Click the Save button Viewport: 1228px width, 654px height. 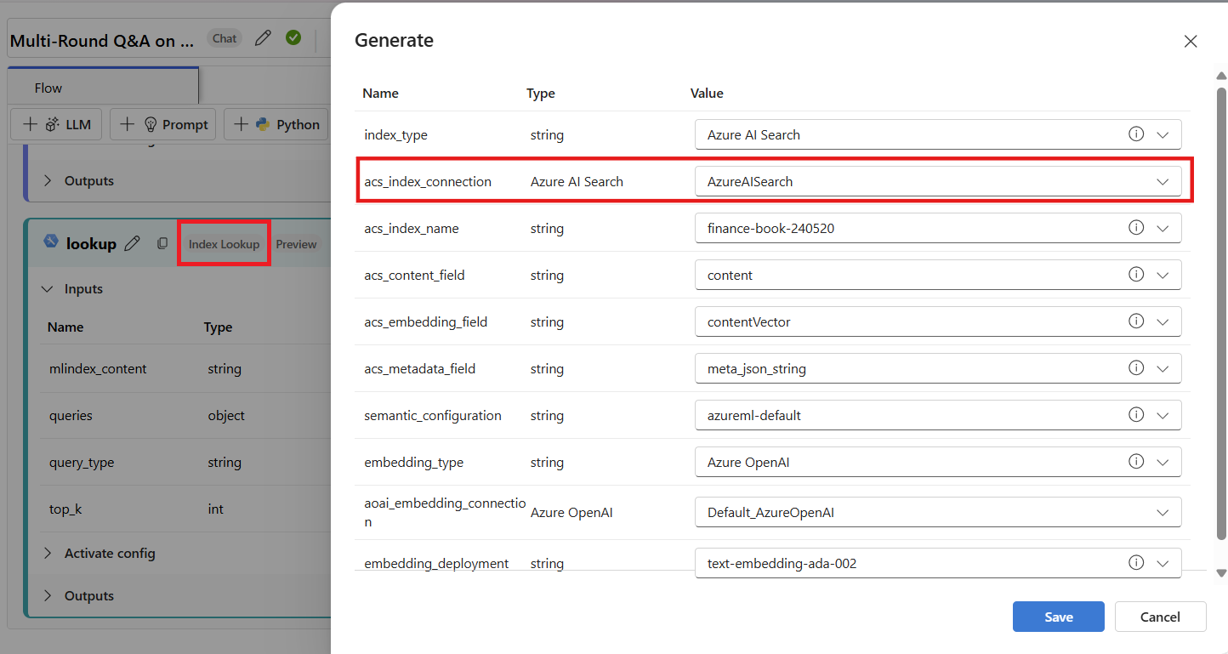coord(1058,617)
